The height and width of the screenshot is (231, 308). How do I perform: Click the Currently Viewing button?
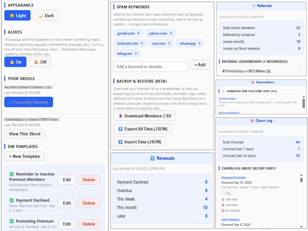coord(29,102)
